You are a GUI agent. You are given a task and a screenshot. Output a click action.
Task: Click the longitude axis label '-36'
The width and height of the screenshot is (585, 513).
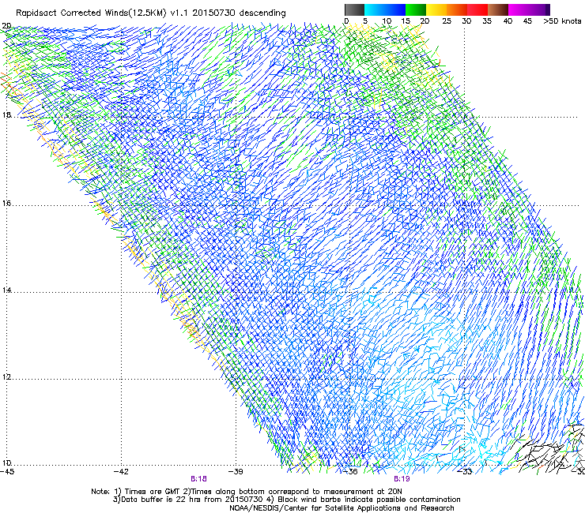point(350,472)
